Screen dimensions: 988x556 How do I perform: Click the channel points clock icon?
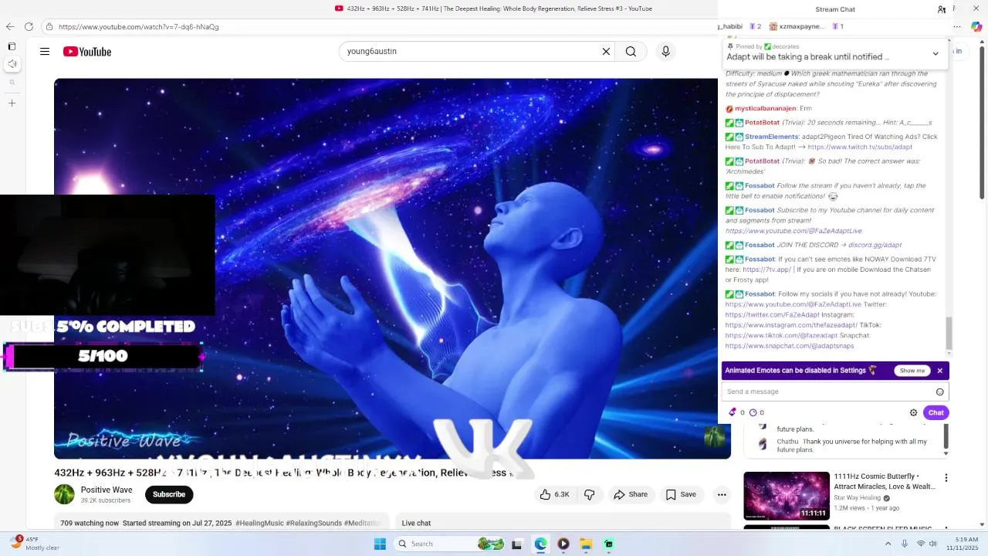[753, 412]
